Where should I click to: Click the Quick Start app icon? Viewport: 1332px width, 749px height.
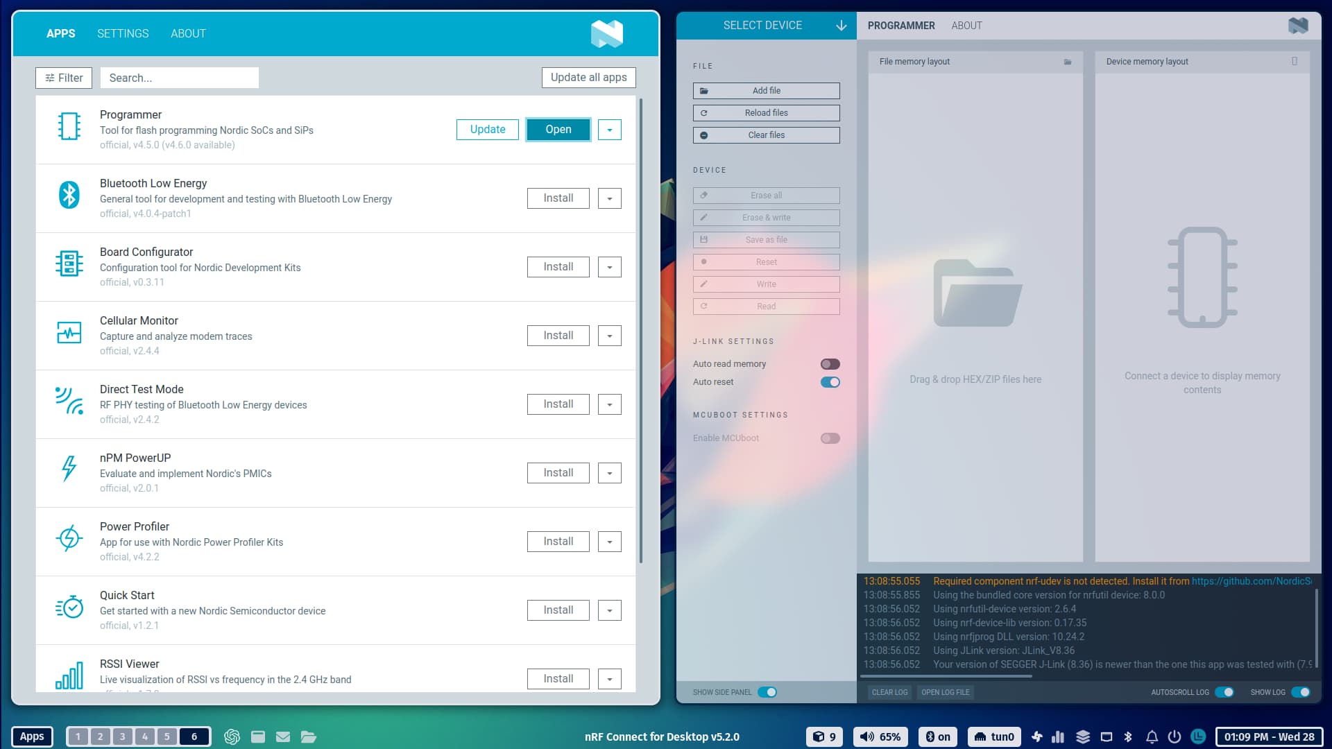pyautogui.click(x=69, y=607)
